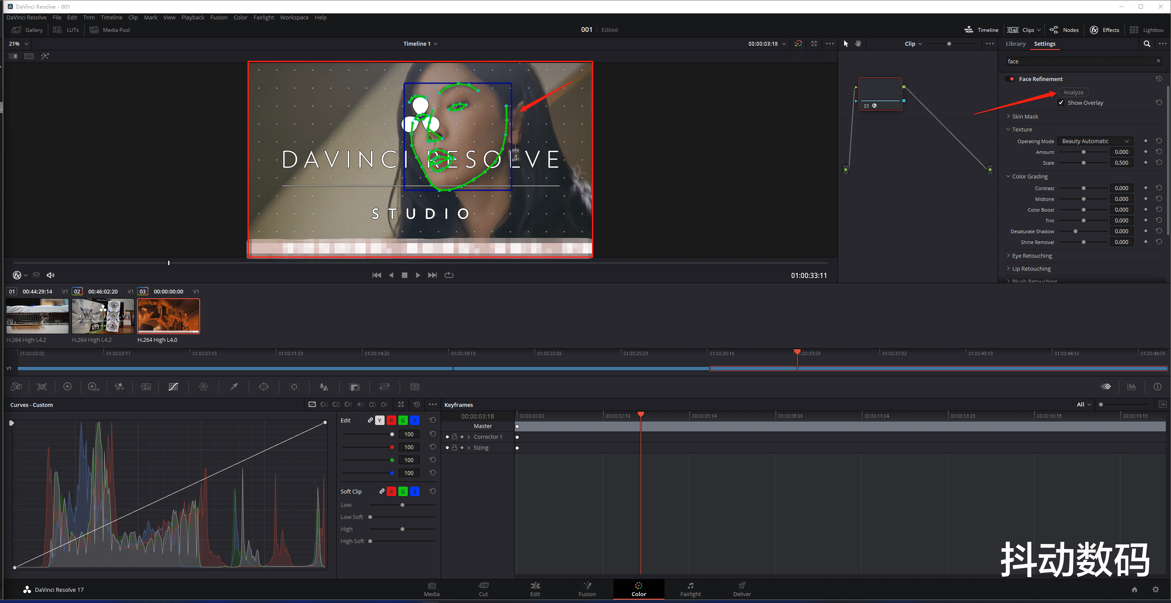Expand the Eye Retouching section

1031,256
